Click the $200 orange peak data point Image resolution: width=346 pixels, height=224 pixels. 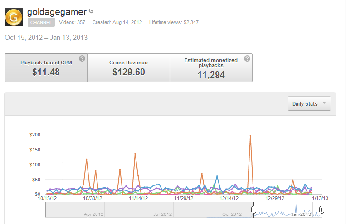pos(250,135)
